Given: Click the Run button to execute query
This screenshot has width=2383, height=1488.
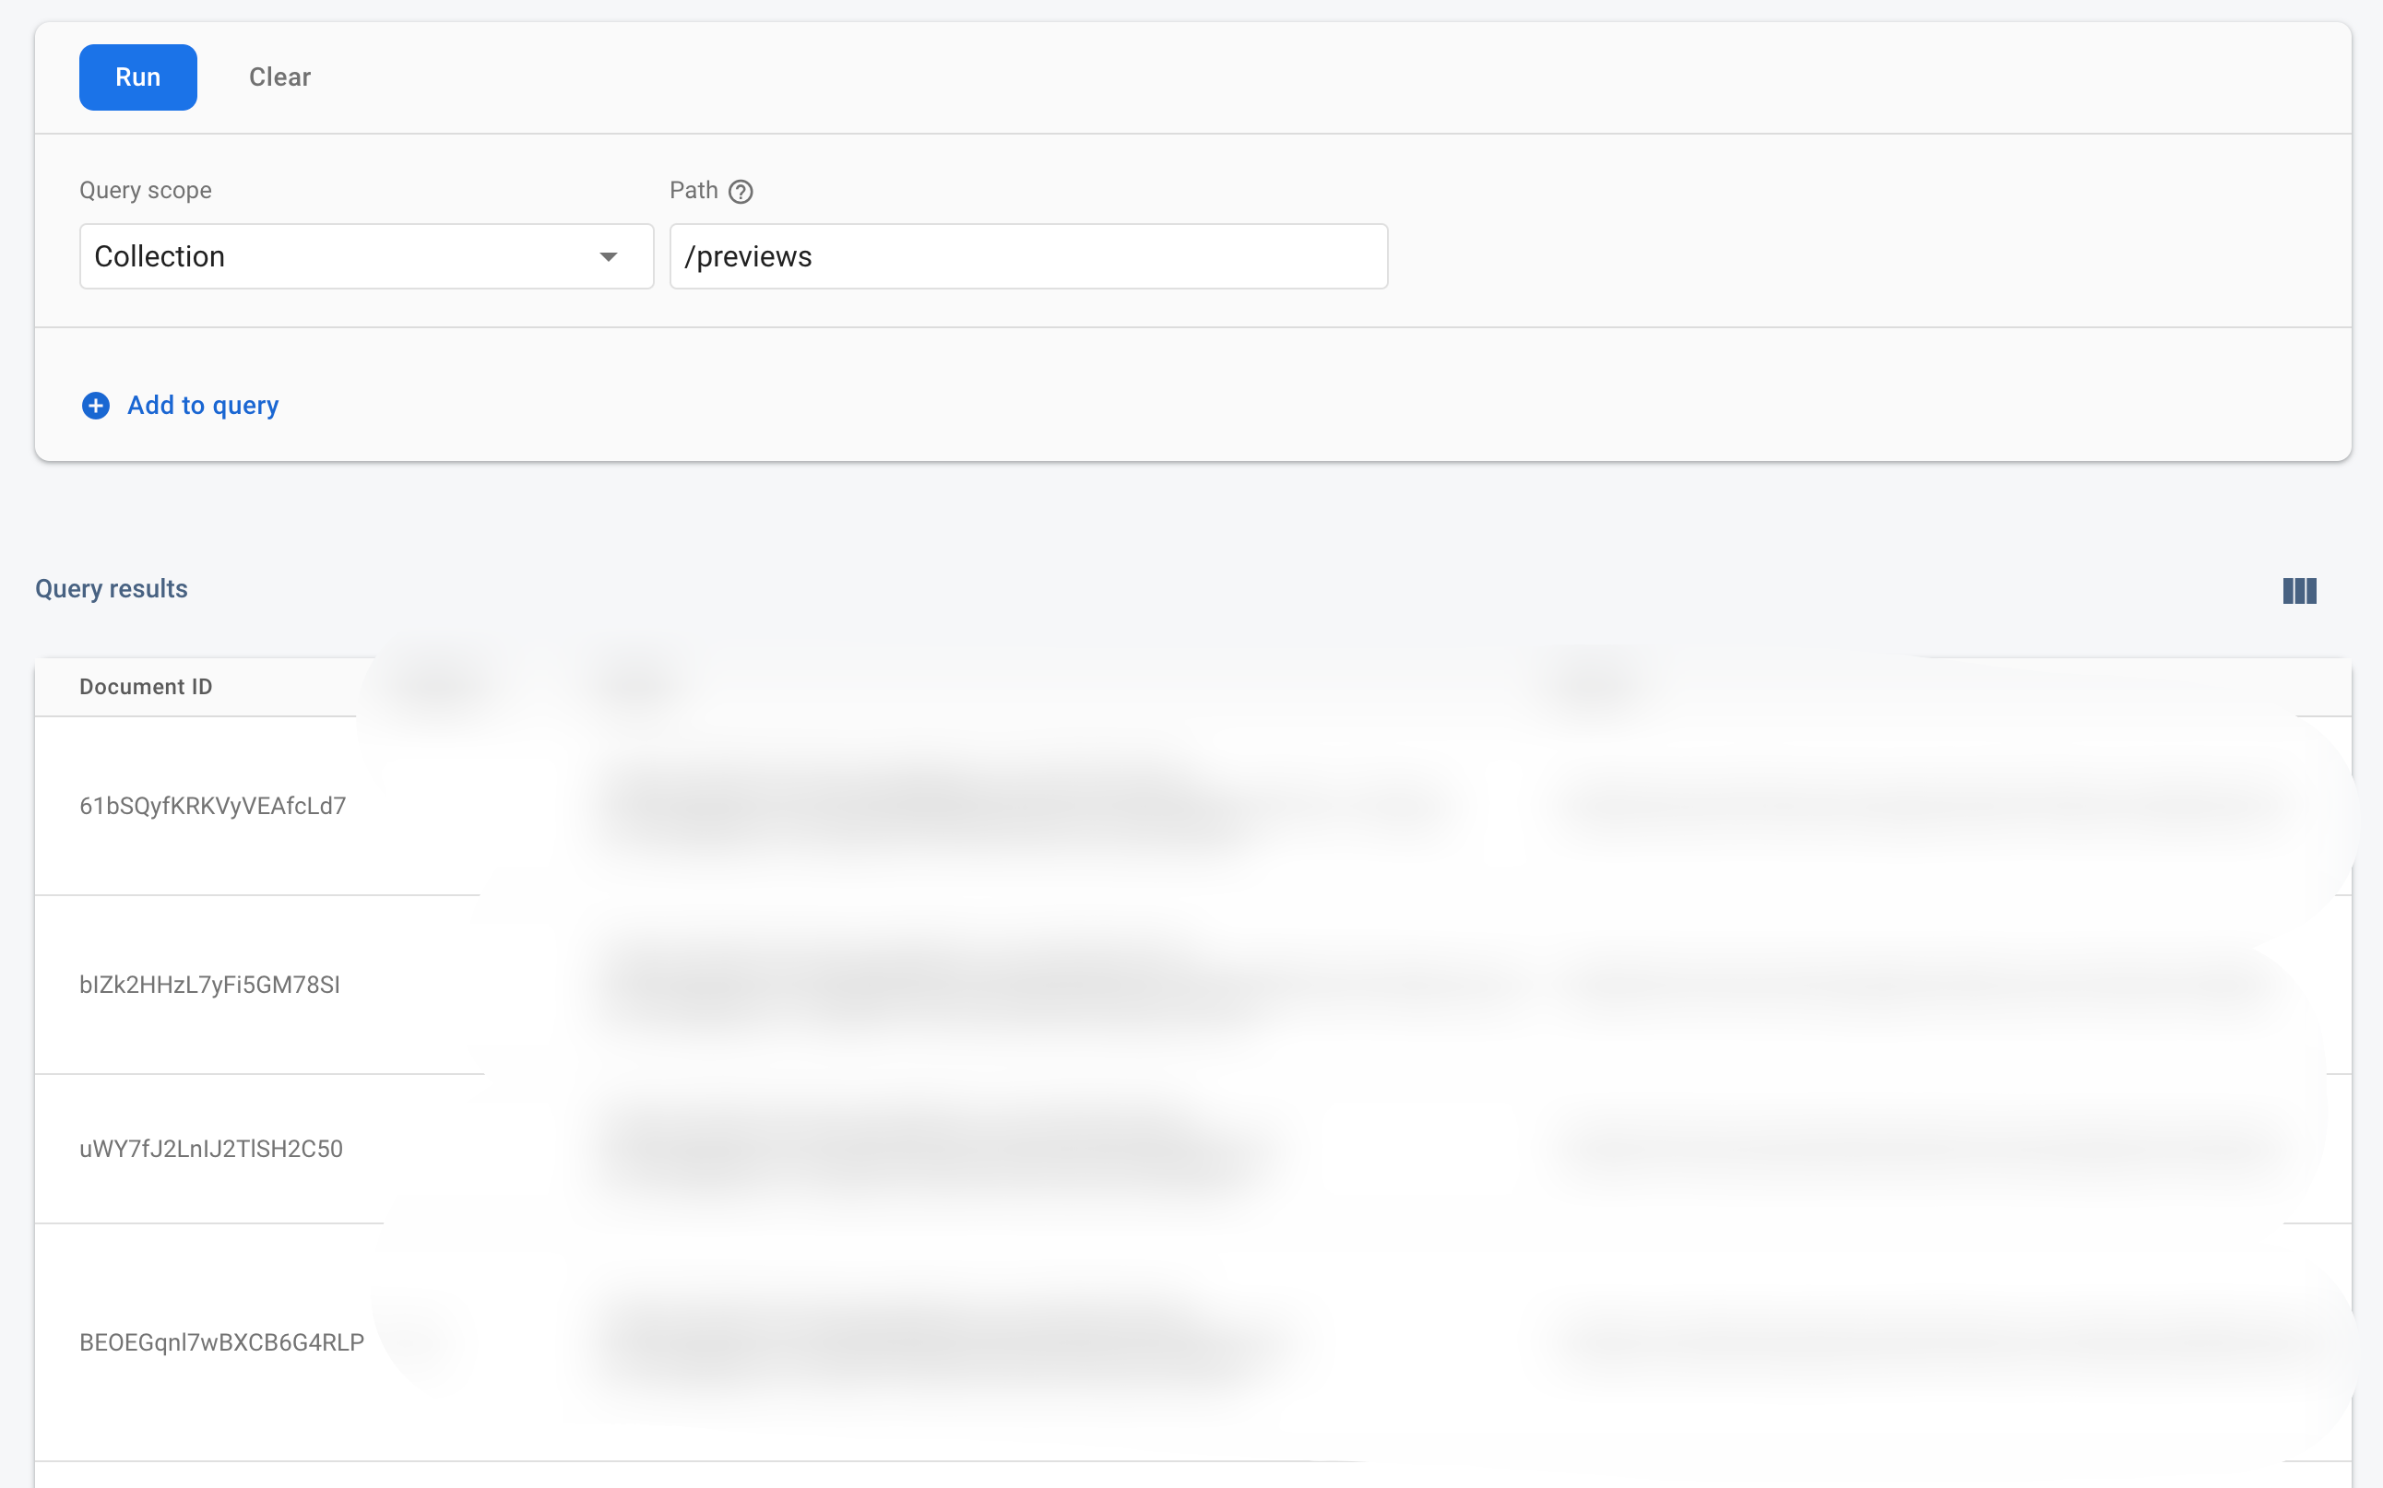Looking at the screenshot, I should [139, 76].
